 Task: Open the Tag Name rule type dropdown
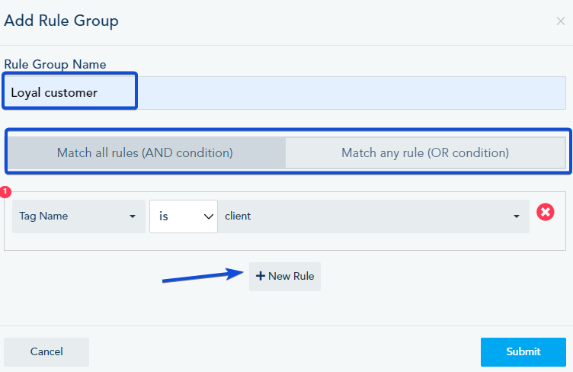pos(78,216)
